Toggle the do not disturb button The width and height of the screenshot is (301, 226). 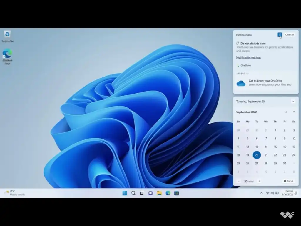tap(280, 35)
